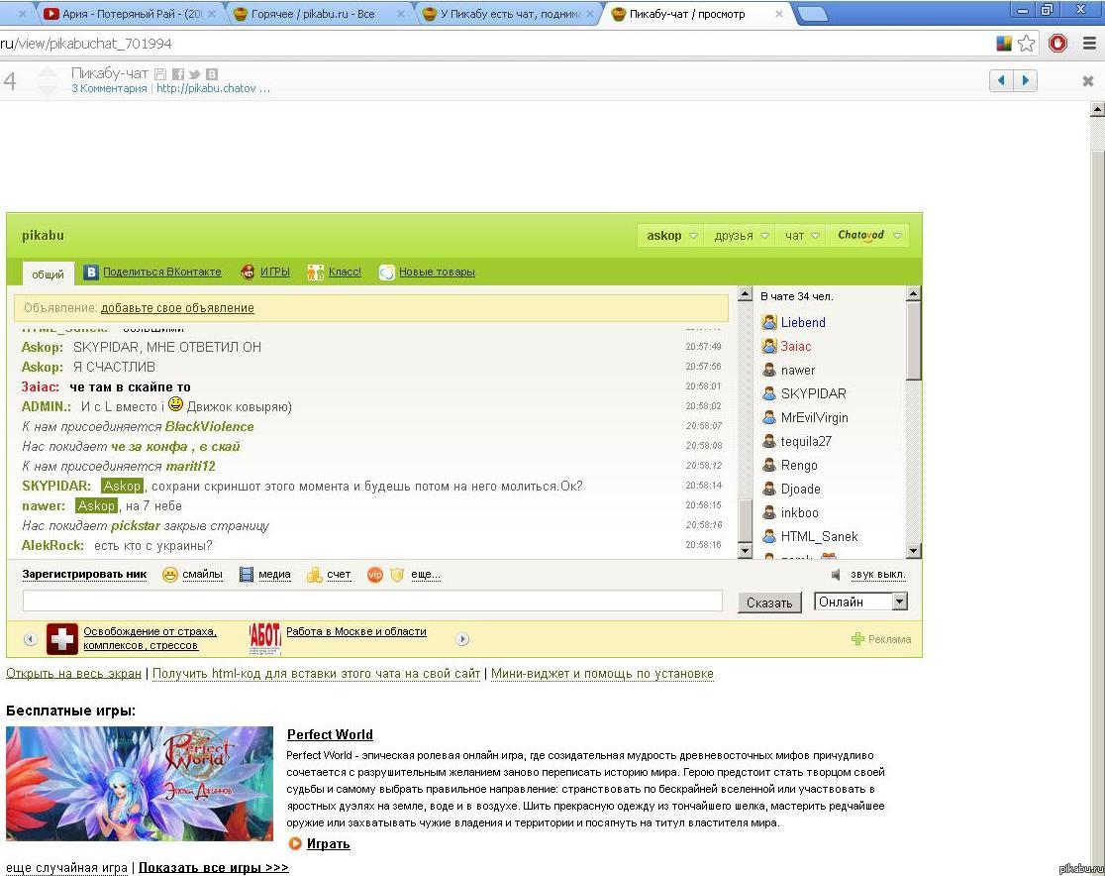Click the Liebend user avatar icon
Screen dimensions: 1105x876
[x=769, y=322]
